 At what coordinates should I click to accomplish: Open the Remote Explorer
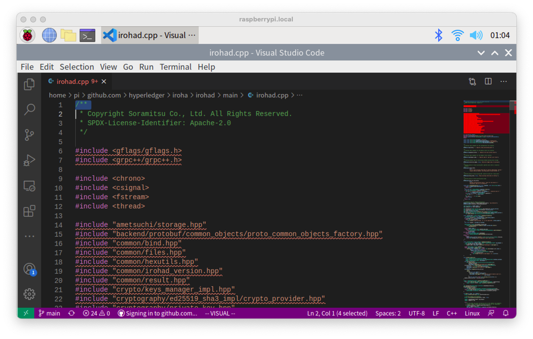click(29, 186)
